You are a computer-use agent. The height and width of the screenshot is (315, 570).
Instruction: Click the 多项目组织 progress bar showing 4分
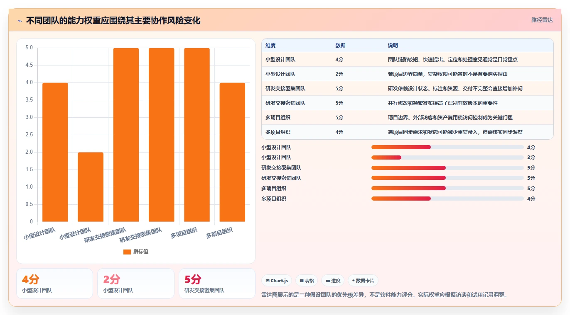click(447, 199)
